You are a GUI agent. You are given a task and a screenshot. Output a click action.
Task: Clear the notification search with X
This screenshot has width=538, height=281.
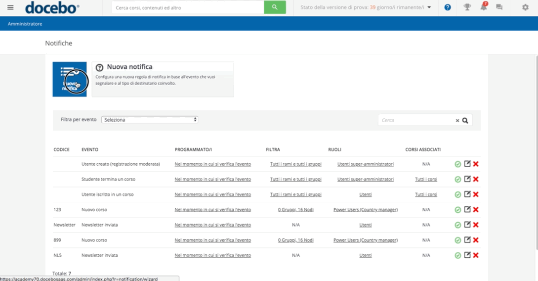click(x=457, y=120)
